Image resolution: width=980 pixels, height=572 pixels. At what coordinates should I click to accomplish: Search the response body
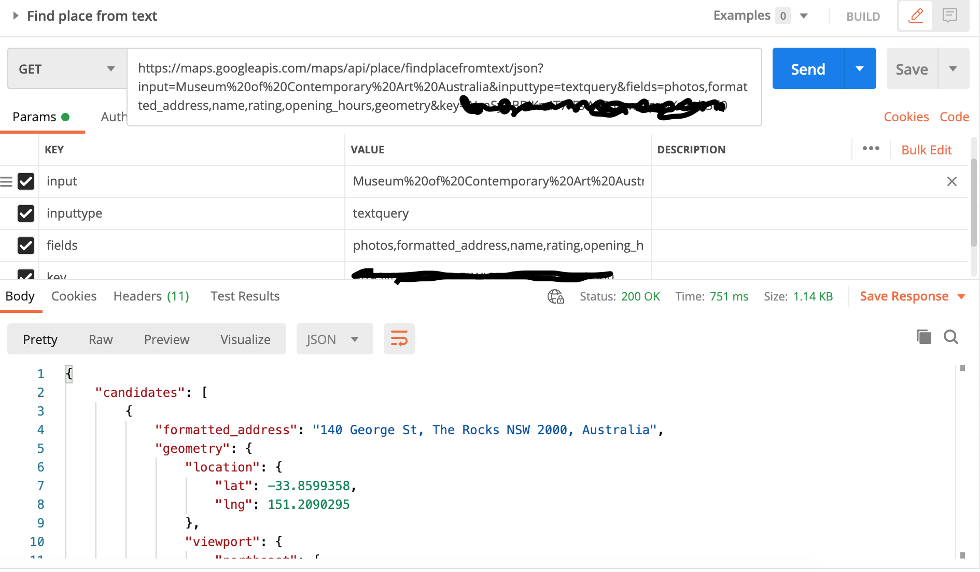(950, 337)
